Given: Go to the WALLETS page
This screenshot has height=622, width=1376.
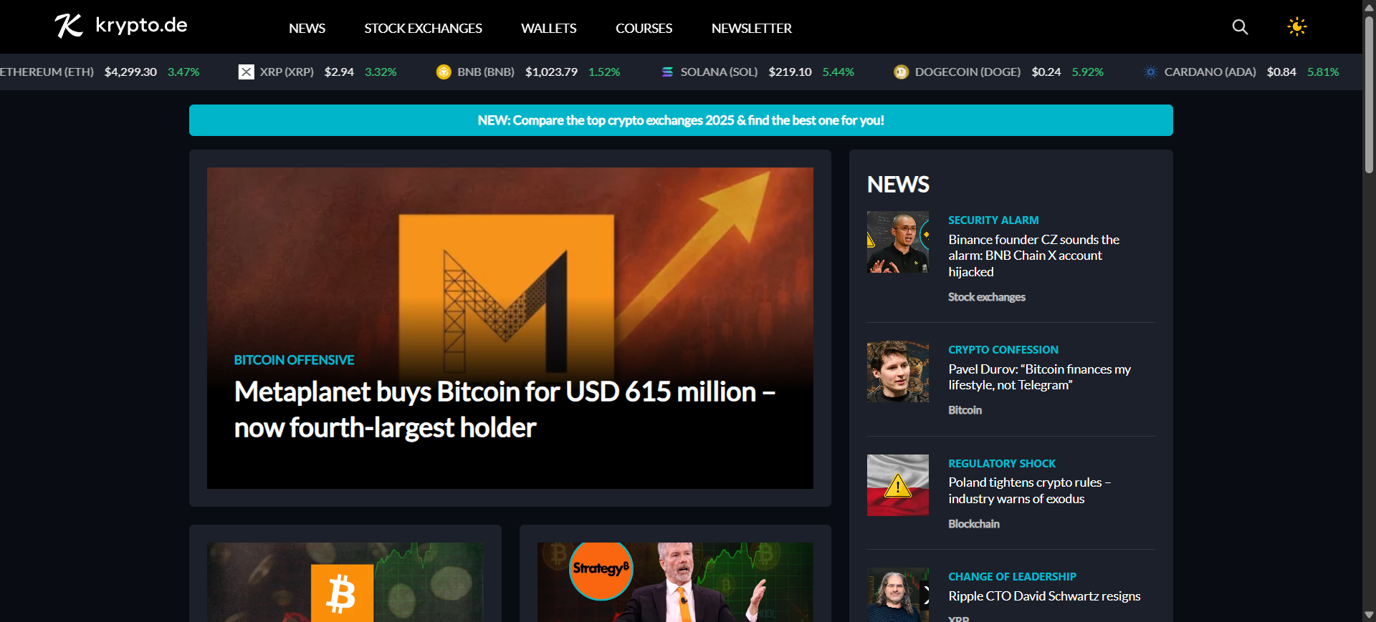Looking at the screenshot, I should click(x=548, y=28).
